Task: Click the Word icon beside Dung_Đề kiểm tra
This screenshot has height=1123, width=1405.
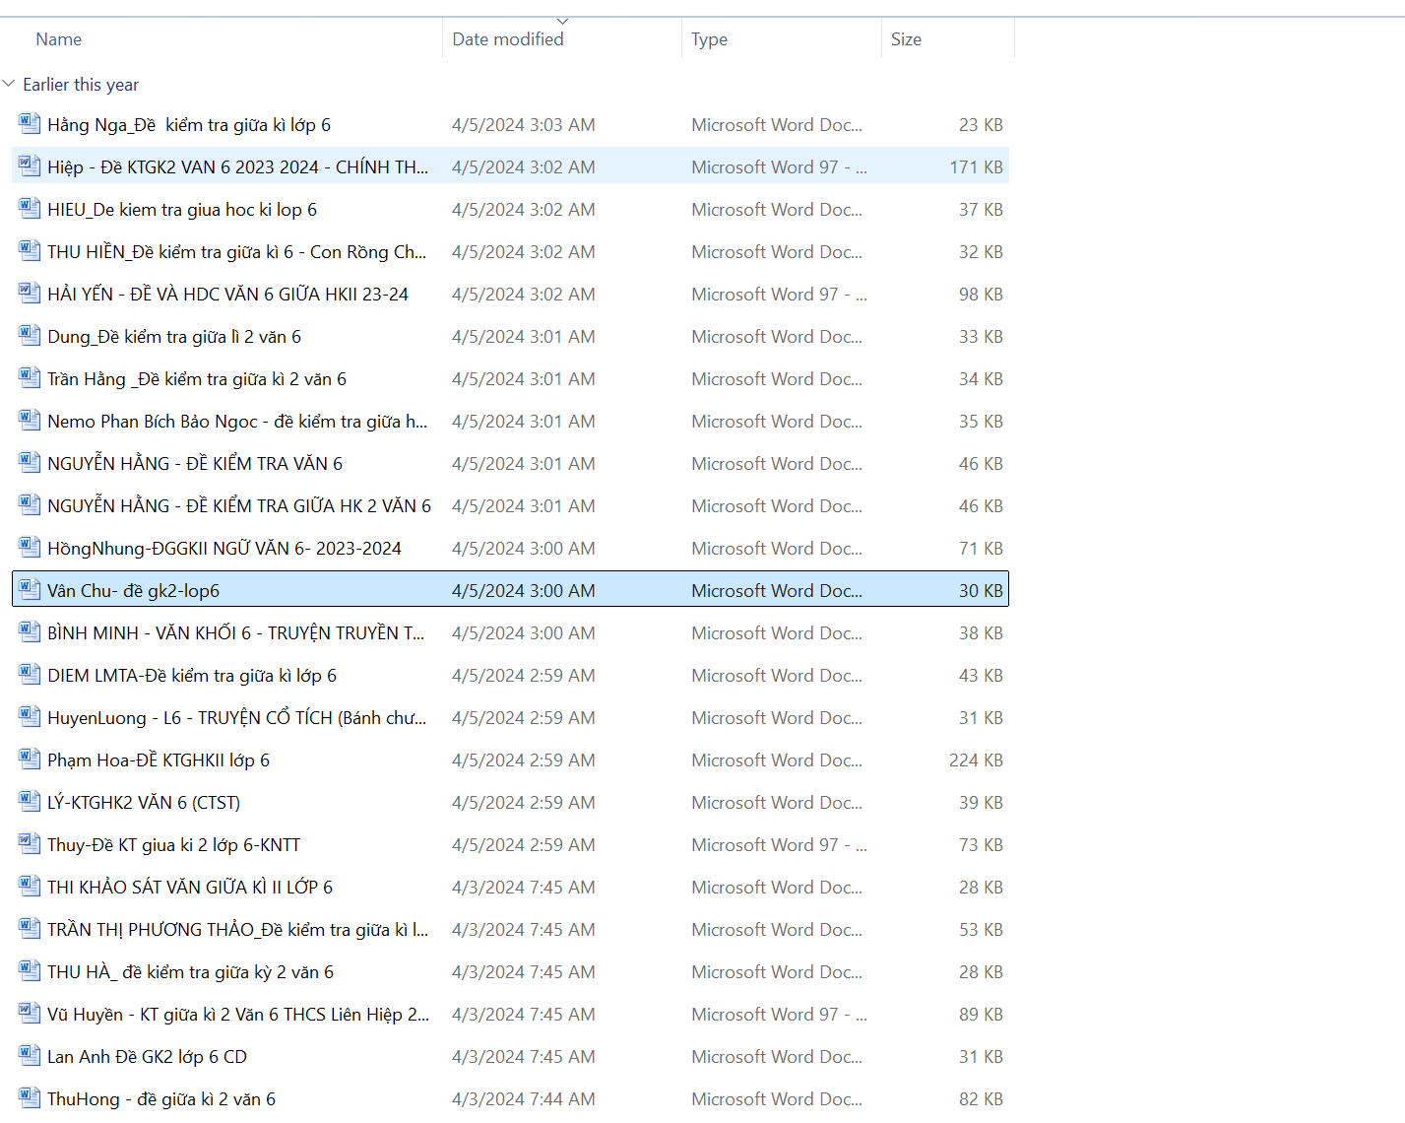Action: pos(30,336)
